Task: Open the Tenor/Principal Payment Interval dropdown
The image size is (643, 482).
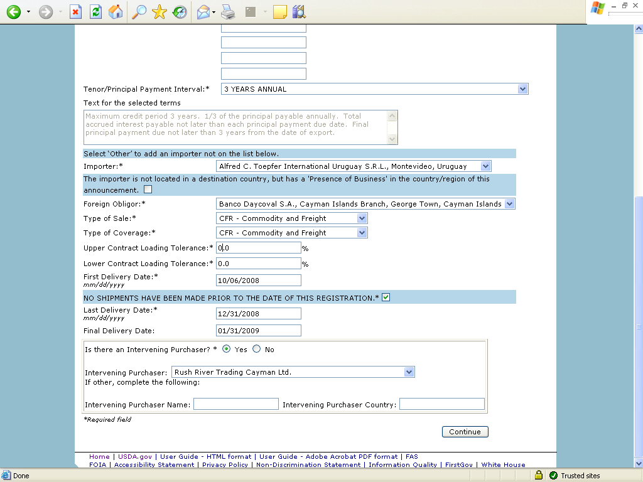Action: click(x=522, y=89)
